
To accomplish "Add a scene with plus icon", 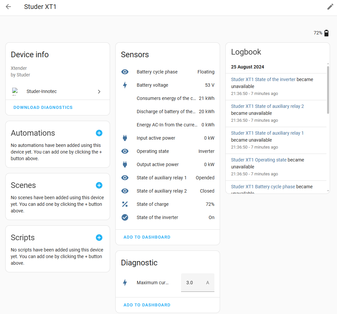I will tap(99, 185).
